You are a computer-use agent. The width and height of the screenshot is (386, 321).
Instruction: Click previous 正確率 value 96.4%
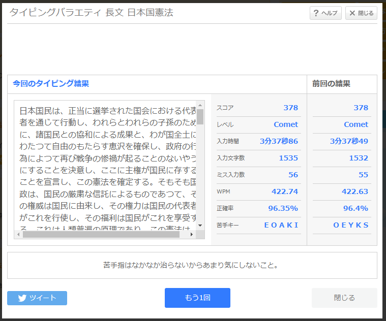[x=355, y=208]
